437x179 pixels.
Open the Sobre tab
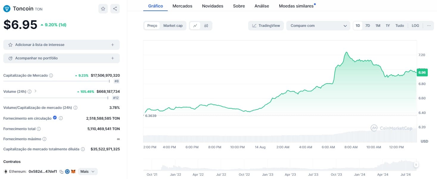239,6
